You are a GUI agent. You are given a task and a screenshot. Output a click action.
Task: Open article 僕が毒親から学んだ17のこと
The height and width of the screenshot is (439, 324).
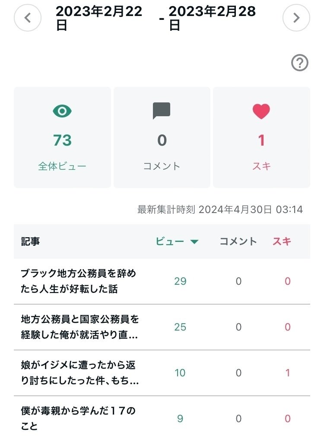coord(78,418)
